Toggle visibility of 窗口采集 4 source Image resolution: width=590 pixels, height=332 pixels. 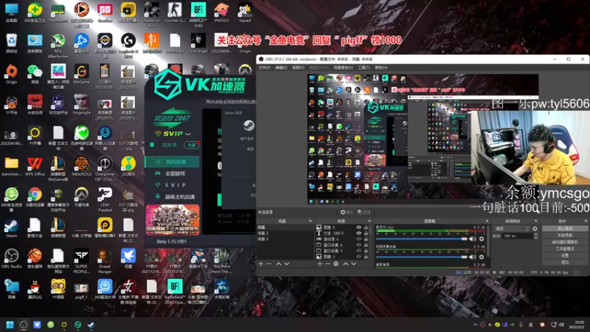[358, 245]
